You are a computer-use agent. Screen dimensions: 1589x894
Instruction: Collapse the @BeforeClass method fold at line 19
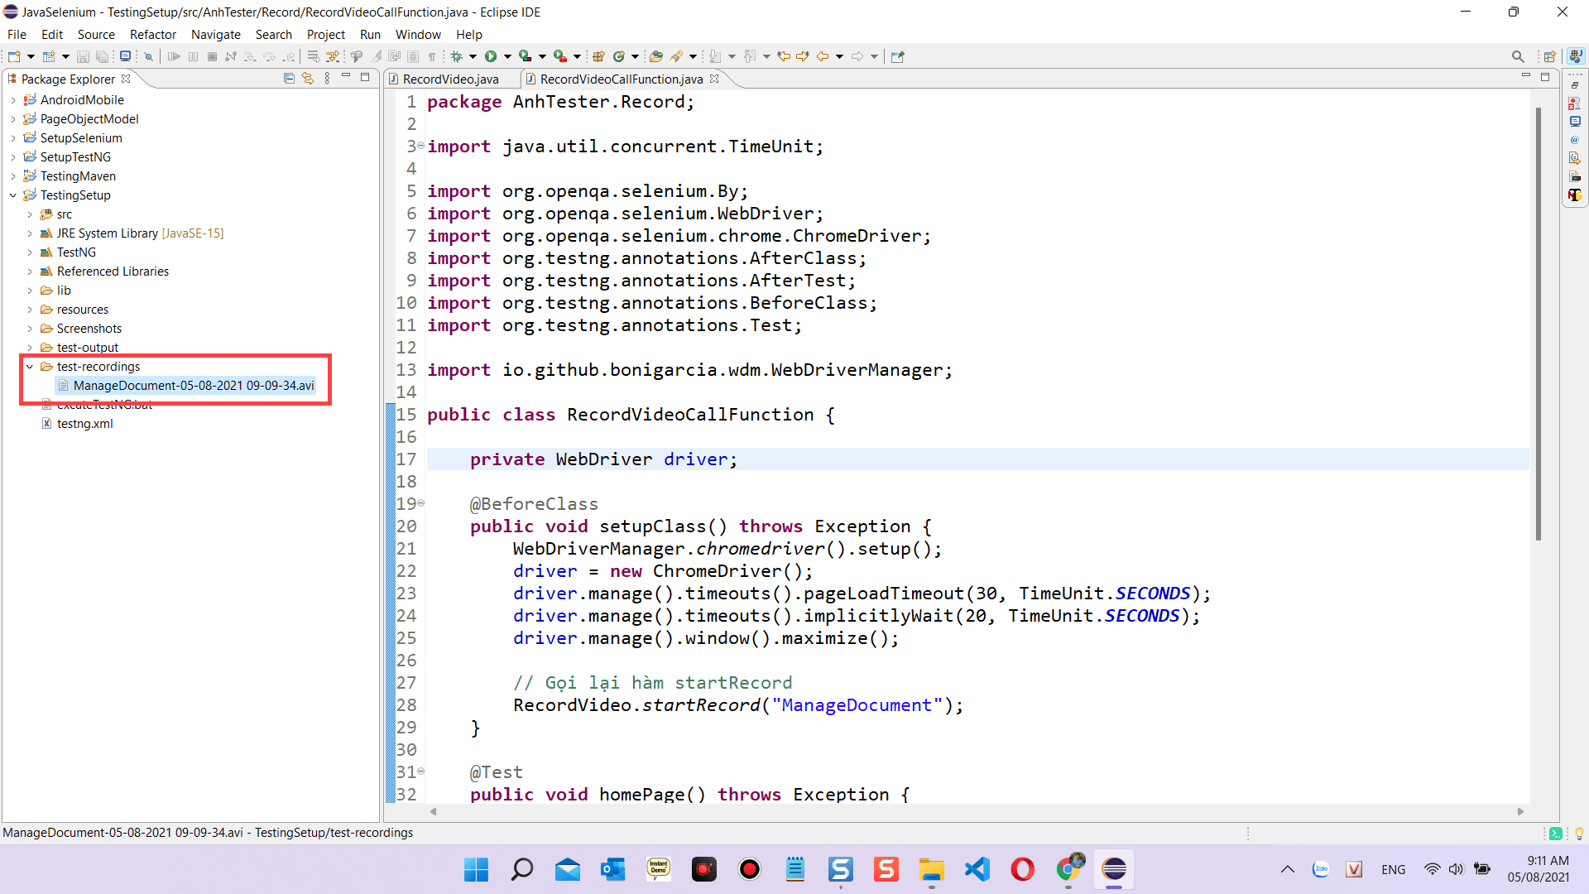pyautogui.click(x=420, y=503)
